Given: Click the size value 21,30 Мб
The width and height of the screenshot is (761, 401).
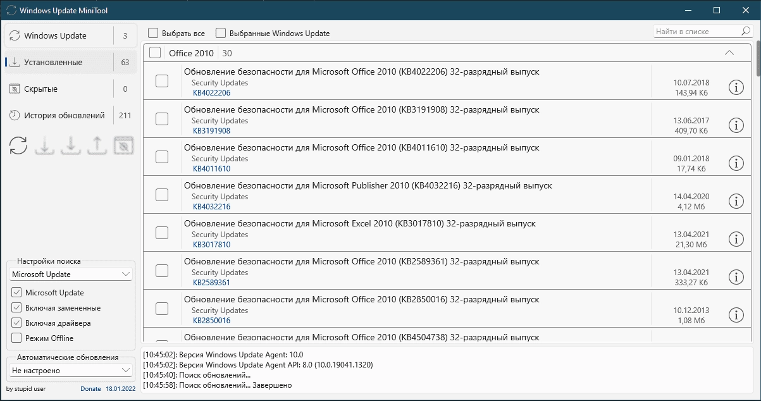Looking at the screenshot, I should click(x=691, y=245).
